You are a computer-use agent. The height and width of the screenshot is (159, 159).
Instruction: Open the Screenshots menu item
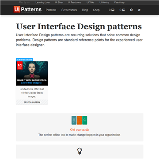click(69, 10)
